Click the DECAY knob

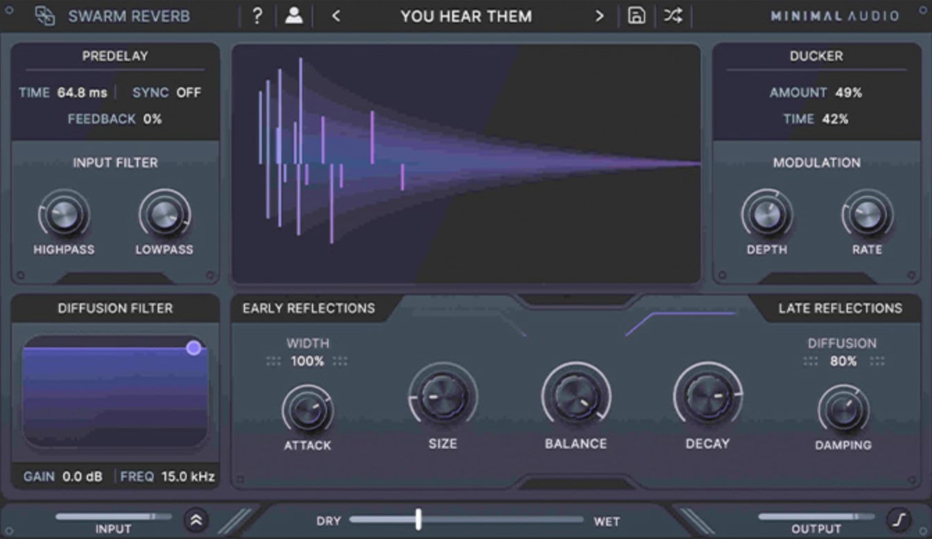pos(708,396)
